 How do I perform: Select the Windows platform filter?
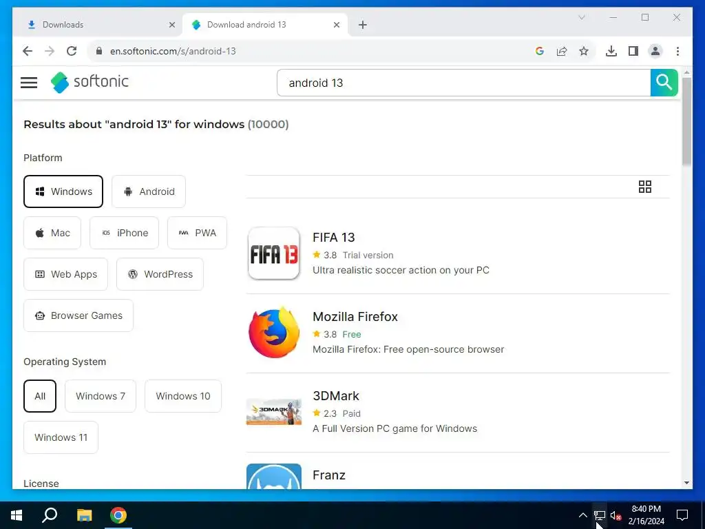63,191
